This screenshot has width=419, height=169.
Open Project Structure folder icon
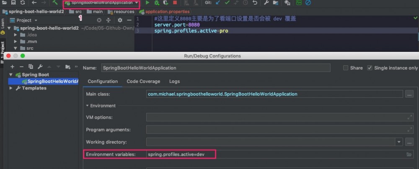(276, 3)
